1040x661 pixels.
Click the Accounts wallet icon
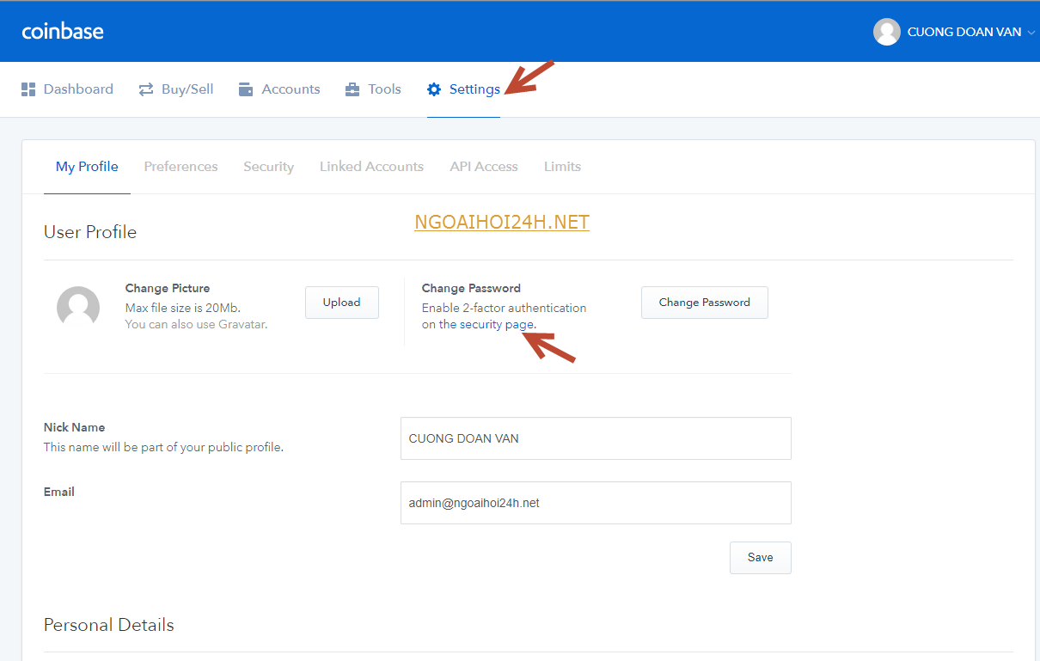[246, 89]
